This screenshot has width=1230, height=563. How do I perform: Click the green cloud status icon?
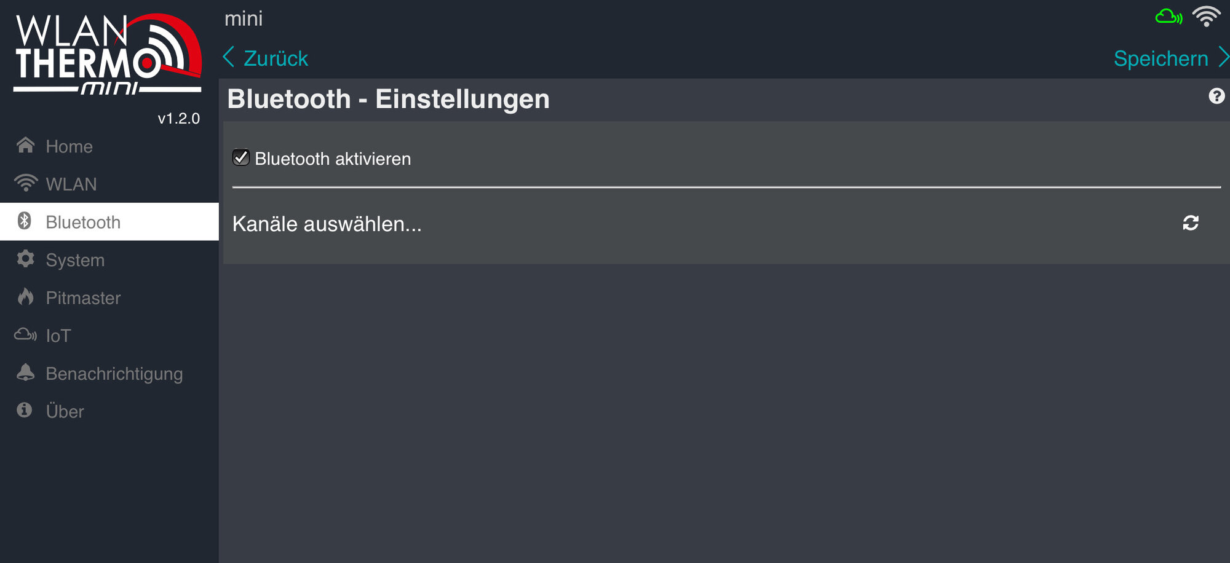click(x=1168, y=17)
